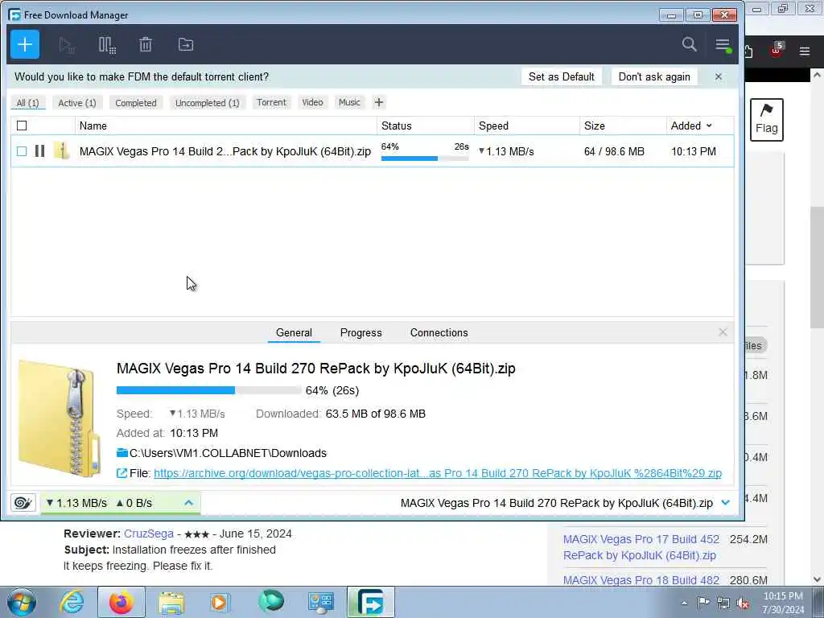Pause all downloads from toolbar

107,45
